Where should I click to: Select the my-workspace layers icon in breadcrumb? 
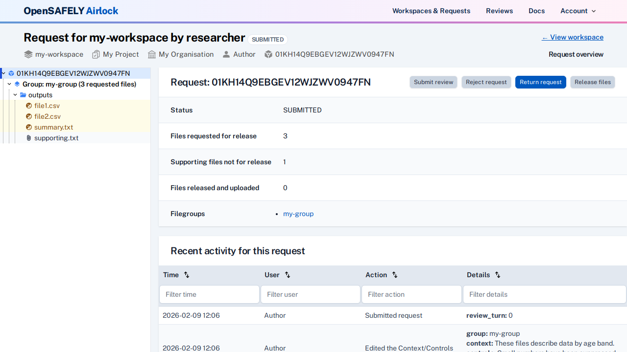pyautogui.click(x=28, y=54)
